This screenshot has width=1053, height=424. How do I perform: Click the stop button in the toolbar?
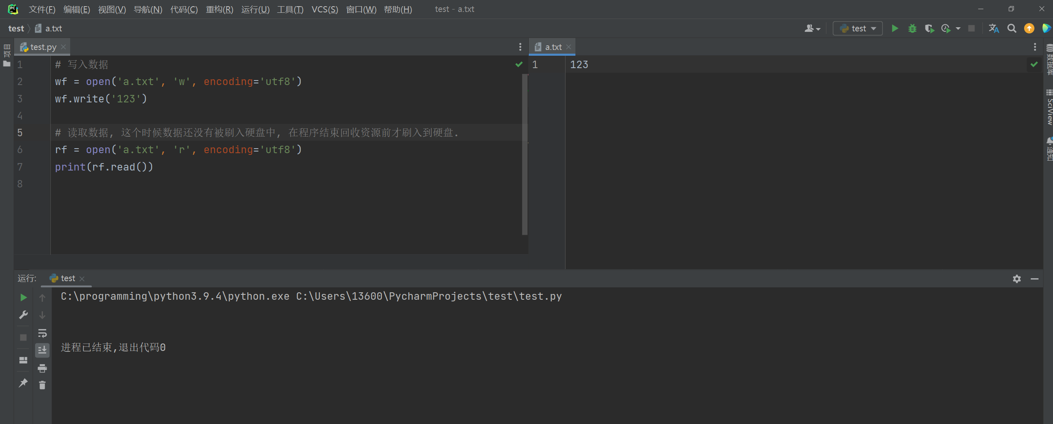(972, 28)
